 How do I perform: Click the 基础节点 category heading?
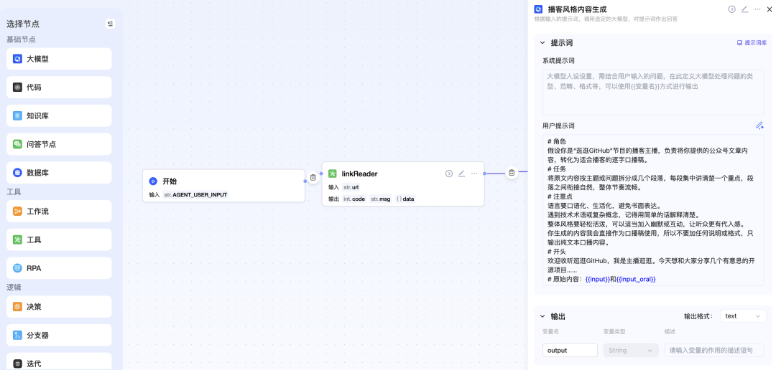click(x=21, y=39)
